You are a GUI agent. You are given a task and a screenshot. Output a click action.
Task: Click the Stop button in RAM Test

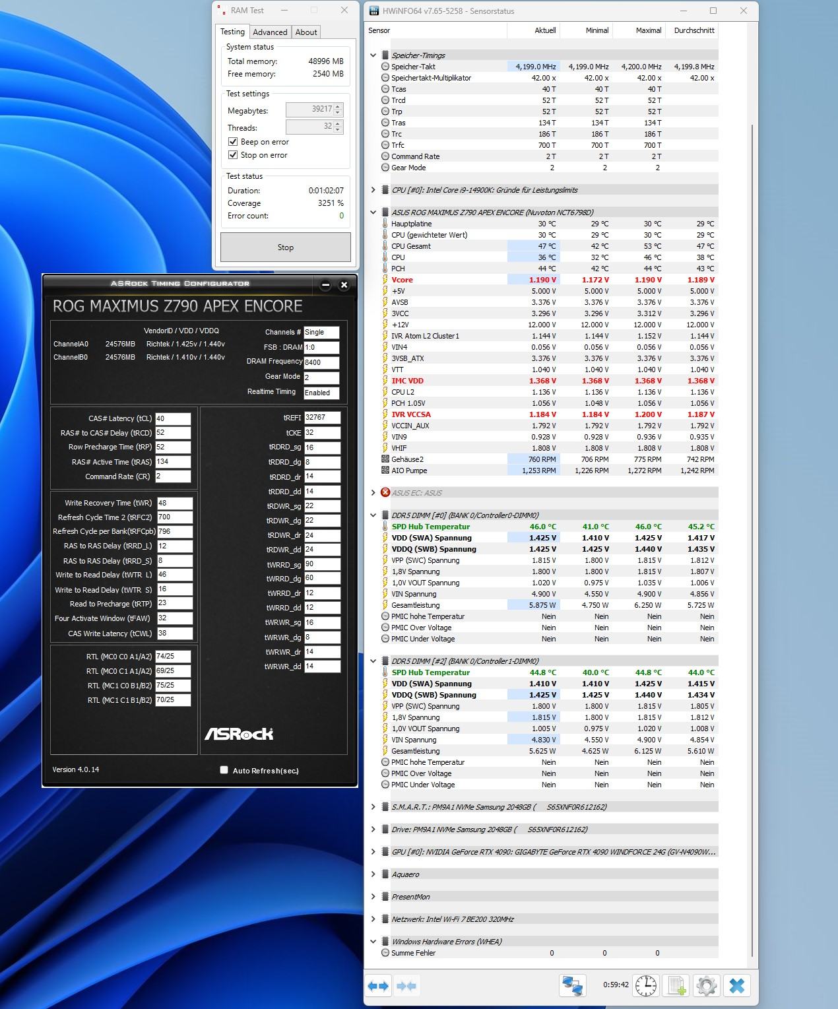click(286, 247)
